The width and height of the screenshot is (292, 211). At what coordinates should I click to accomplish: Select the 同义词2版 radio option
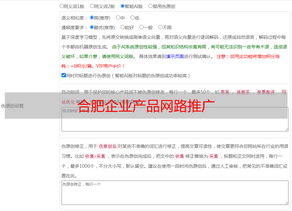coord(92,6)
